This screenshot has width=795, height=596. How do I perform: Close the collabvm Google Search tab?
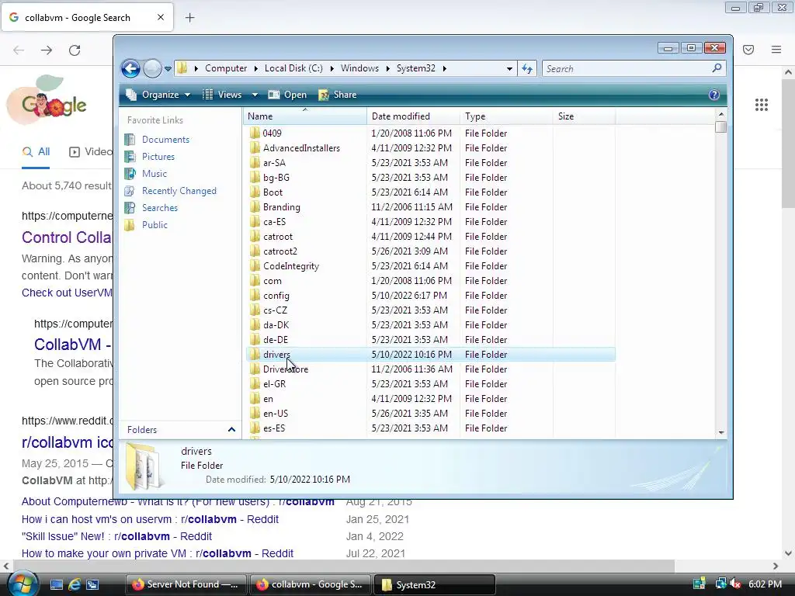tap(161, 17)
